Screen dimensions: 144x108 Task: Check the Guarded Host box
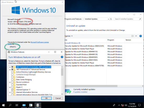click(x=12, y=85)
